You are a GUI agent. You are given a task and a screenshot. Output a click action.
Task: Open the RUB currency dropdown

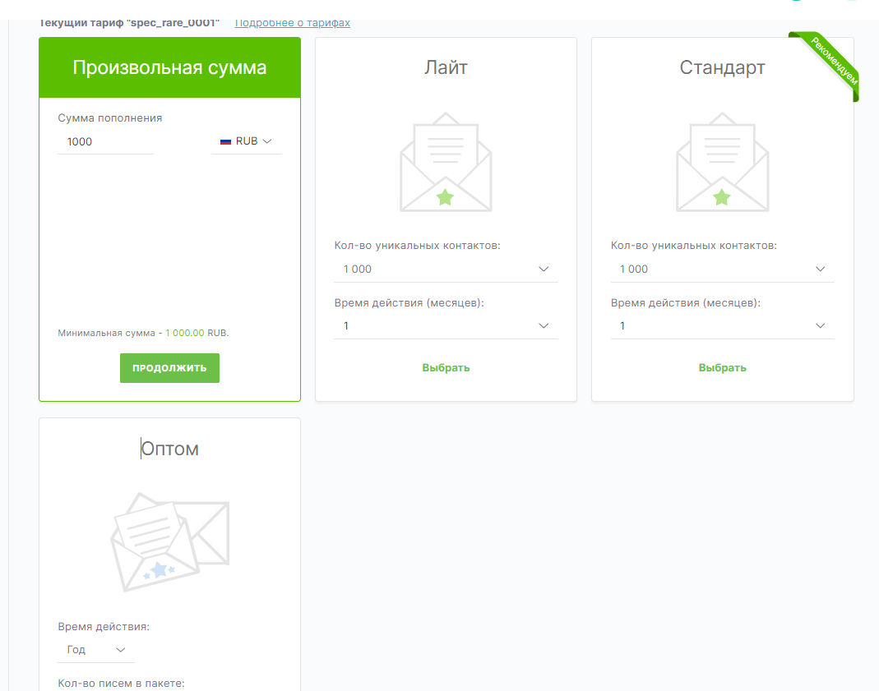247,141
